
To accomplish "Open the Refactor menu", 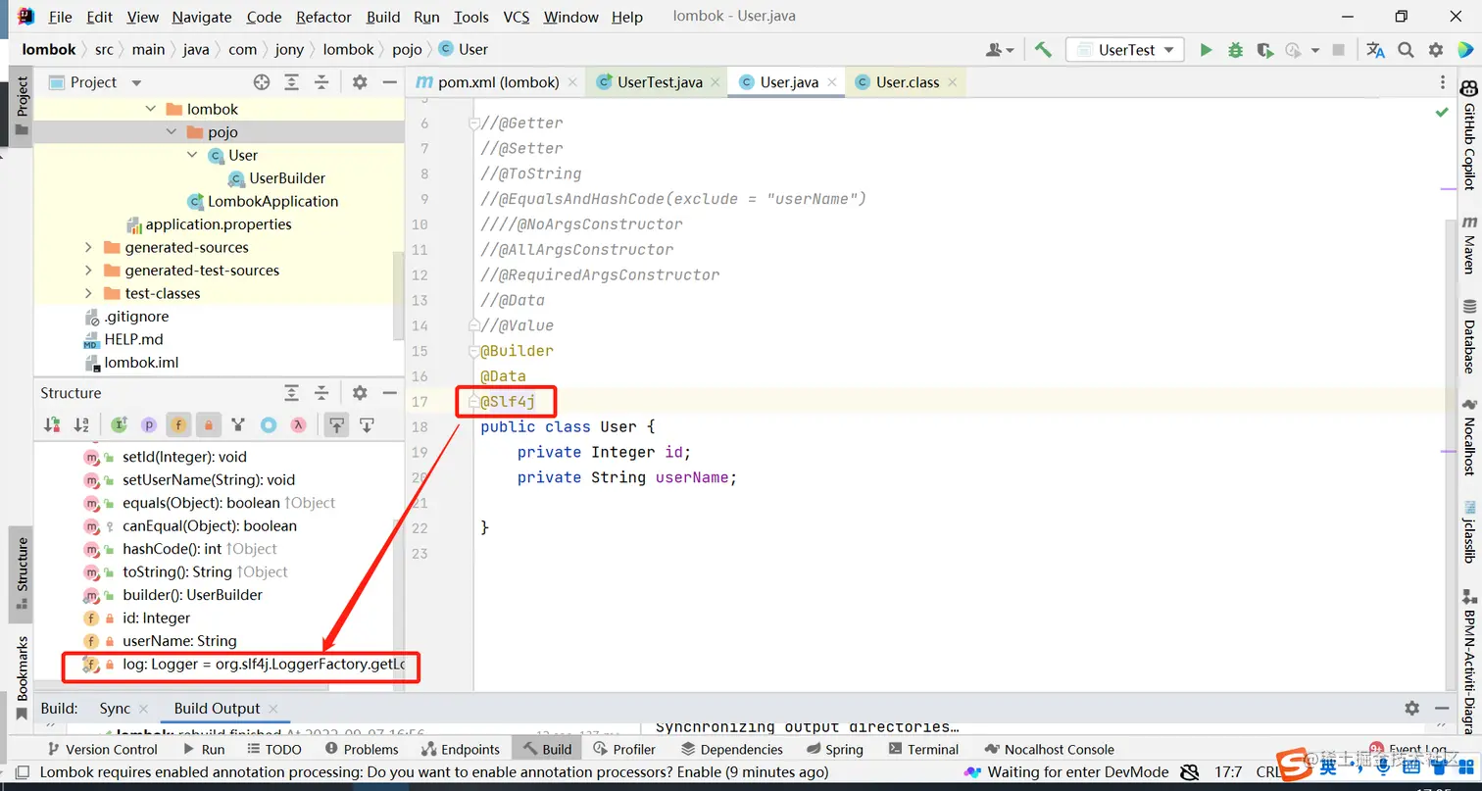I will coord(323,17).
